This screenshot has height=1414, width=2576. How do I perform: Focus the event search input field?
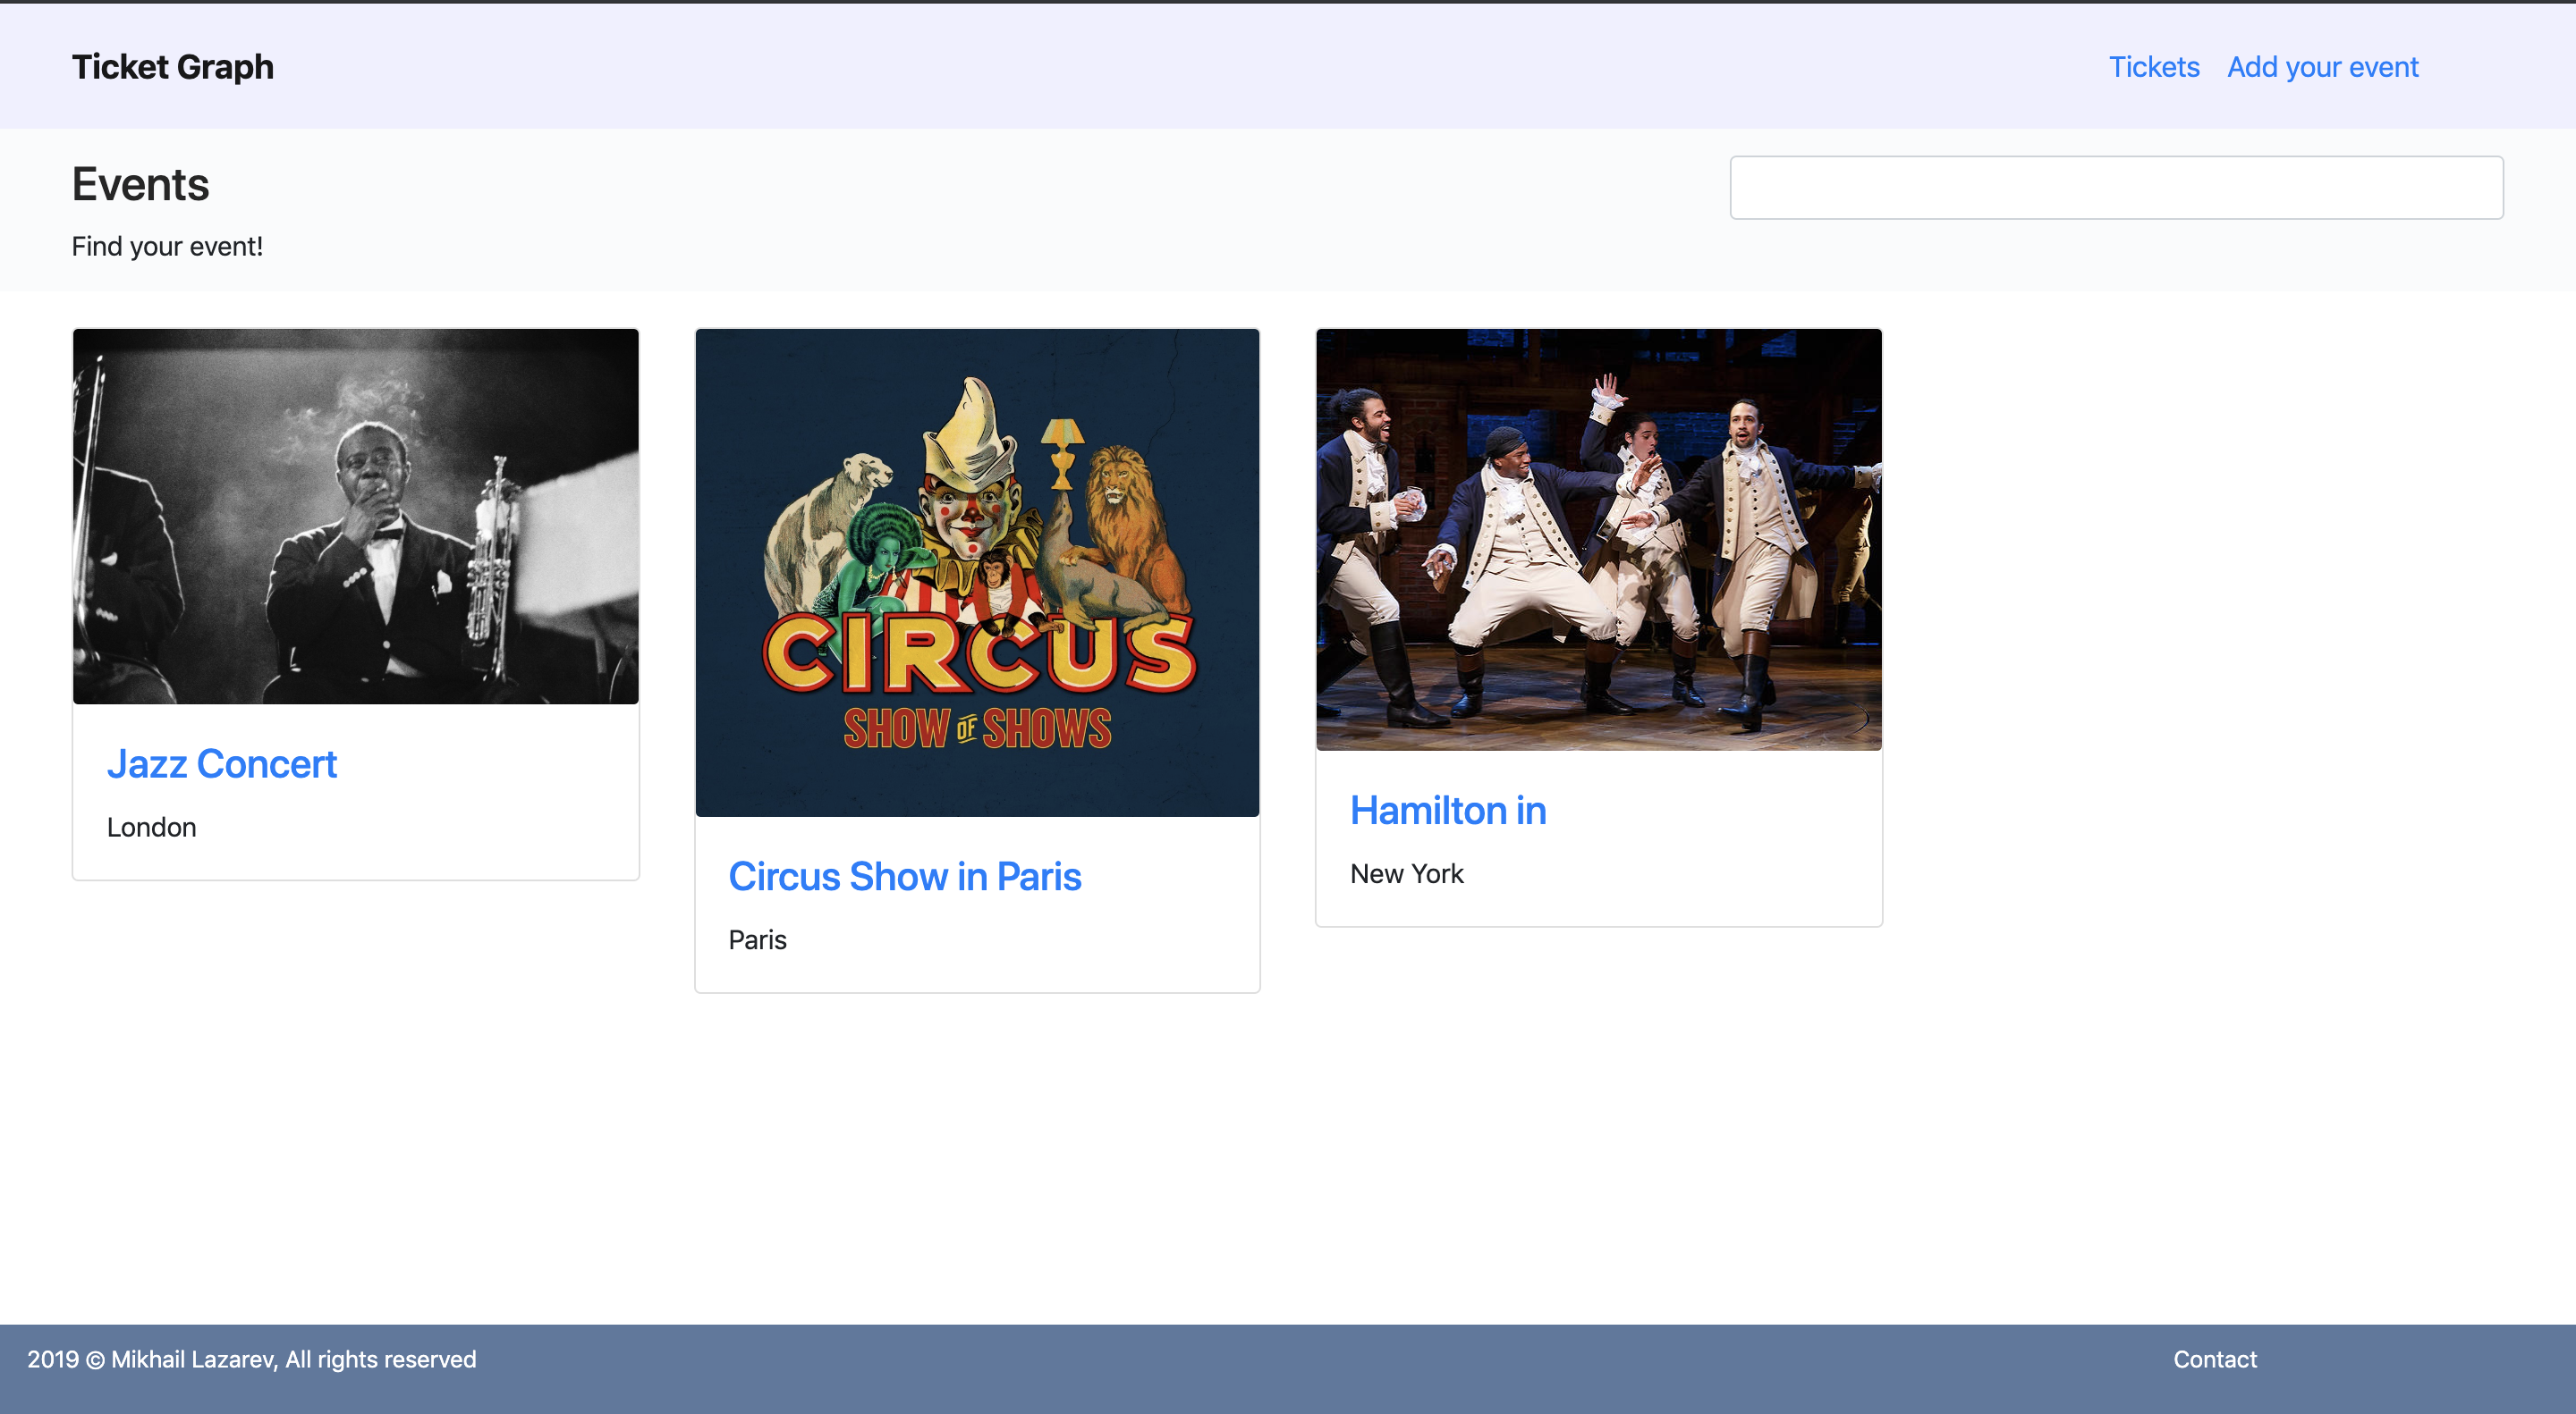click(x=2116, y=187)
